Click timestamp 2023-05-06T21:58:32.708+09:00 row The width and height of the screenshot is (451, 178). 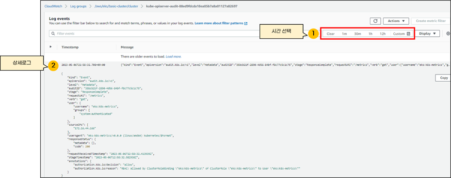click(83, 65)
